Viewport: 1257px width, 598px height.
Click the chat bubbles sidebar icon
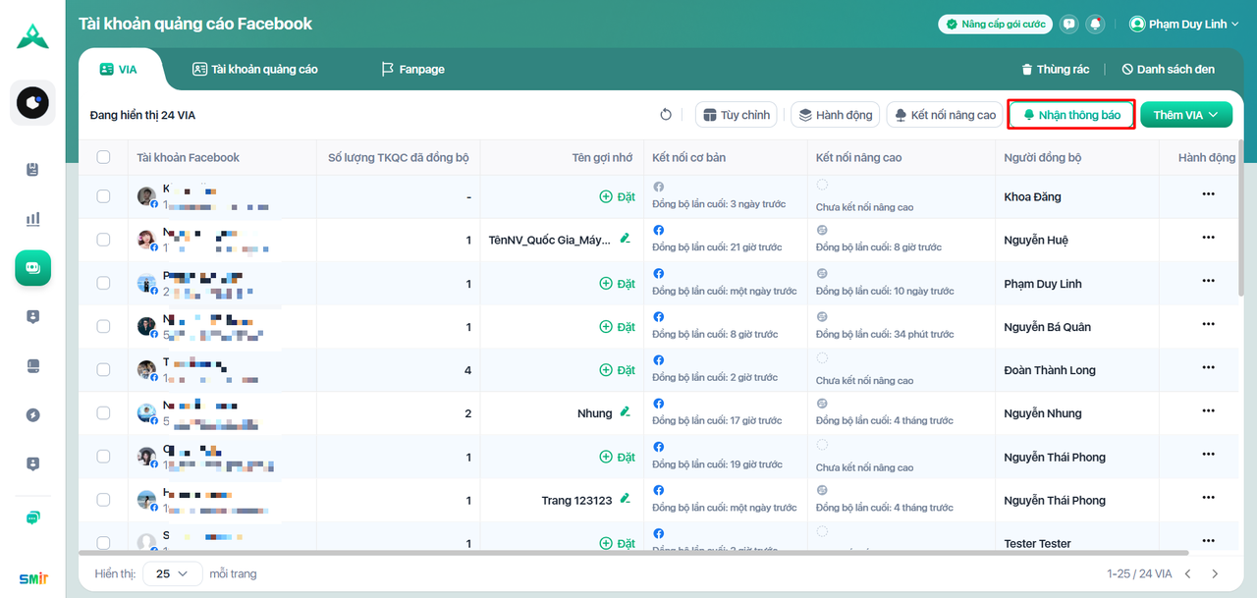pos(32,517)
